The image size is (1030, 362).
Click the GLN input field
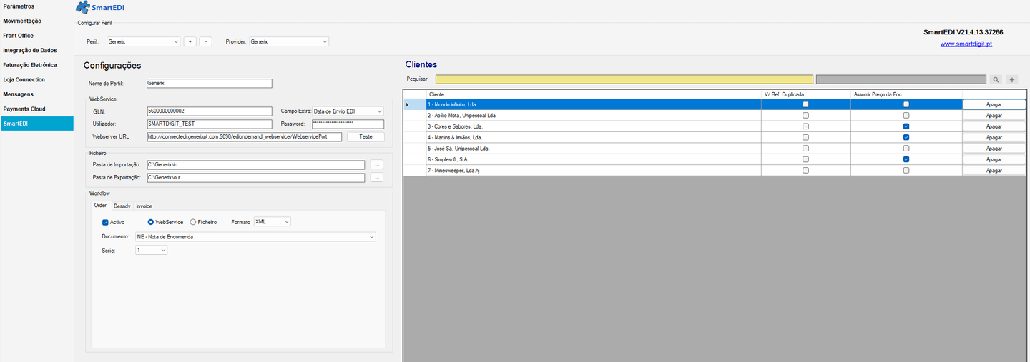pyautogui.click(x=209, y=111)
